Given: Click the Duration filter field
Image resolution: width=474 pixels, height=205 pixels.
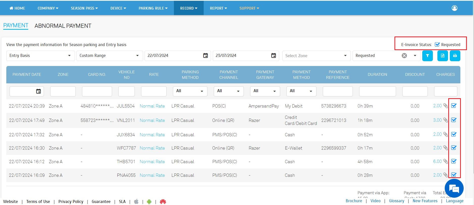Looking at the screenshot, I should pos(377,91).
